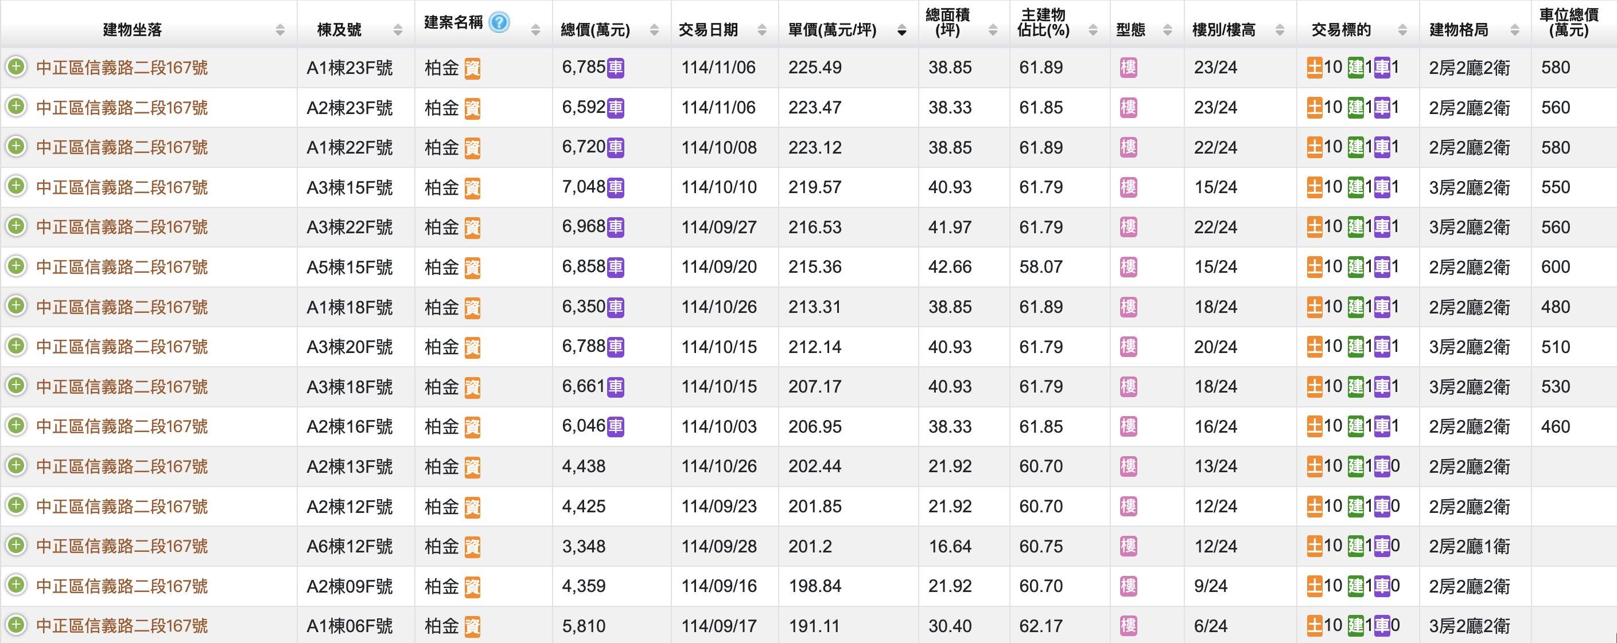
Task: Click the 資 icon in the A6棟12F row
Action: tap(472, 547)
